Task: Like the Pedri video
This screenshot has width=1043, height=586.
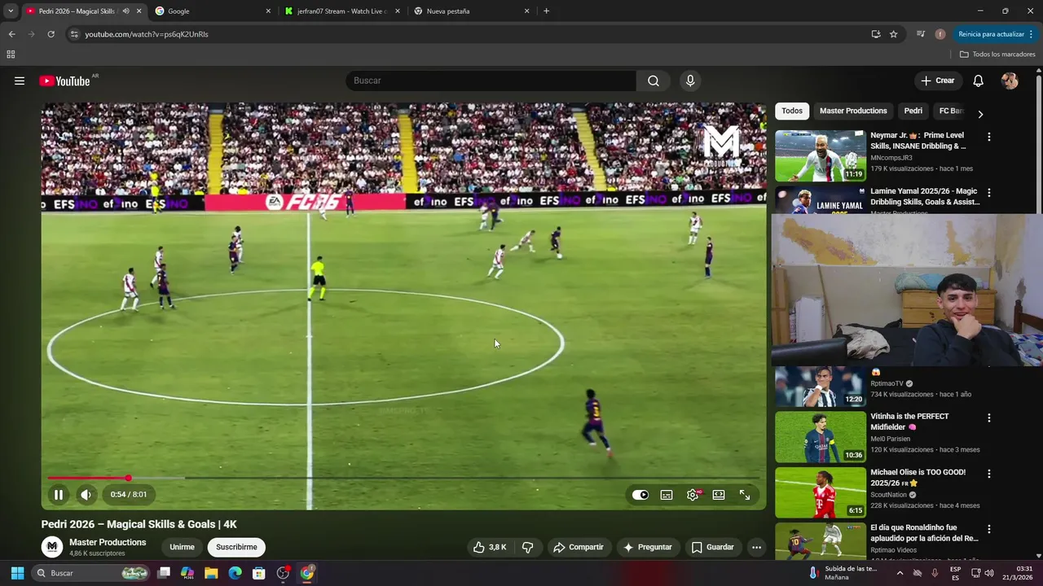Action: click(x=490, y=547)
